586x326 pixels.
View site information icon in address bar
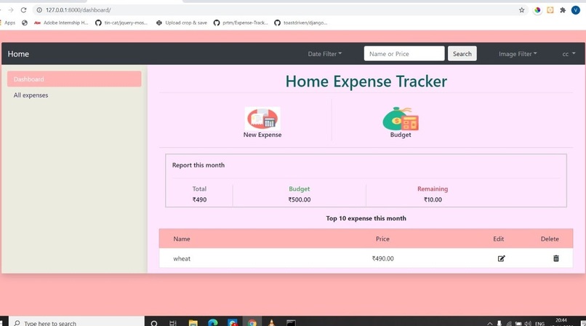[39, 10]
